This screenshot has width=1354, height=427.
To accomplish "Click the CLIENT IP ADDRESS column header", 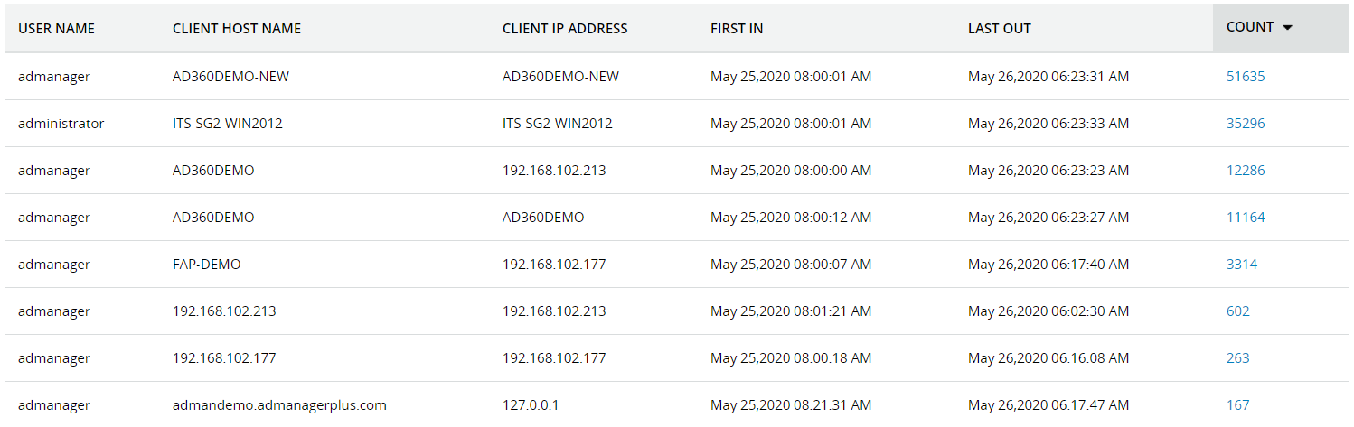I will point(565,29).
